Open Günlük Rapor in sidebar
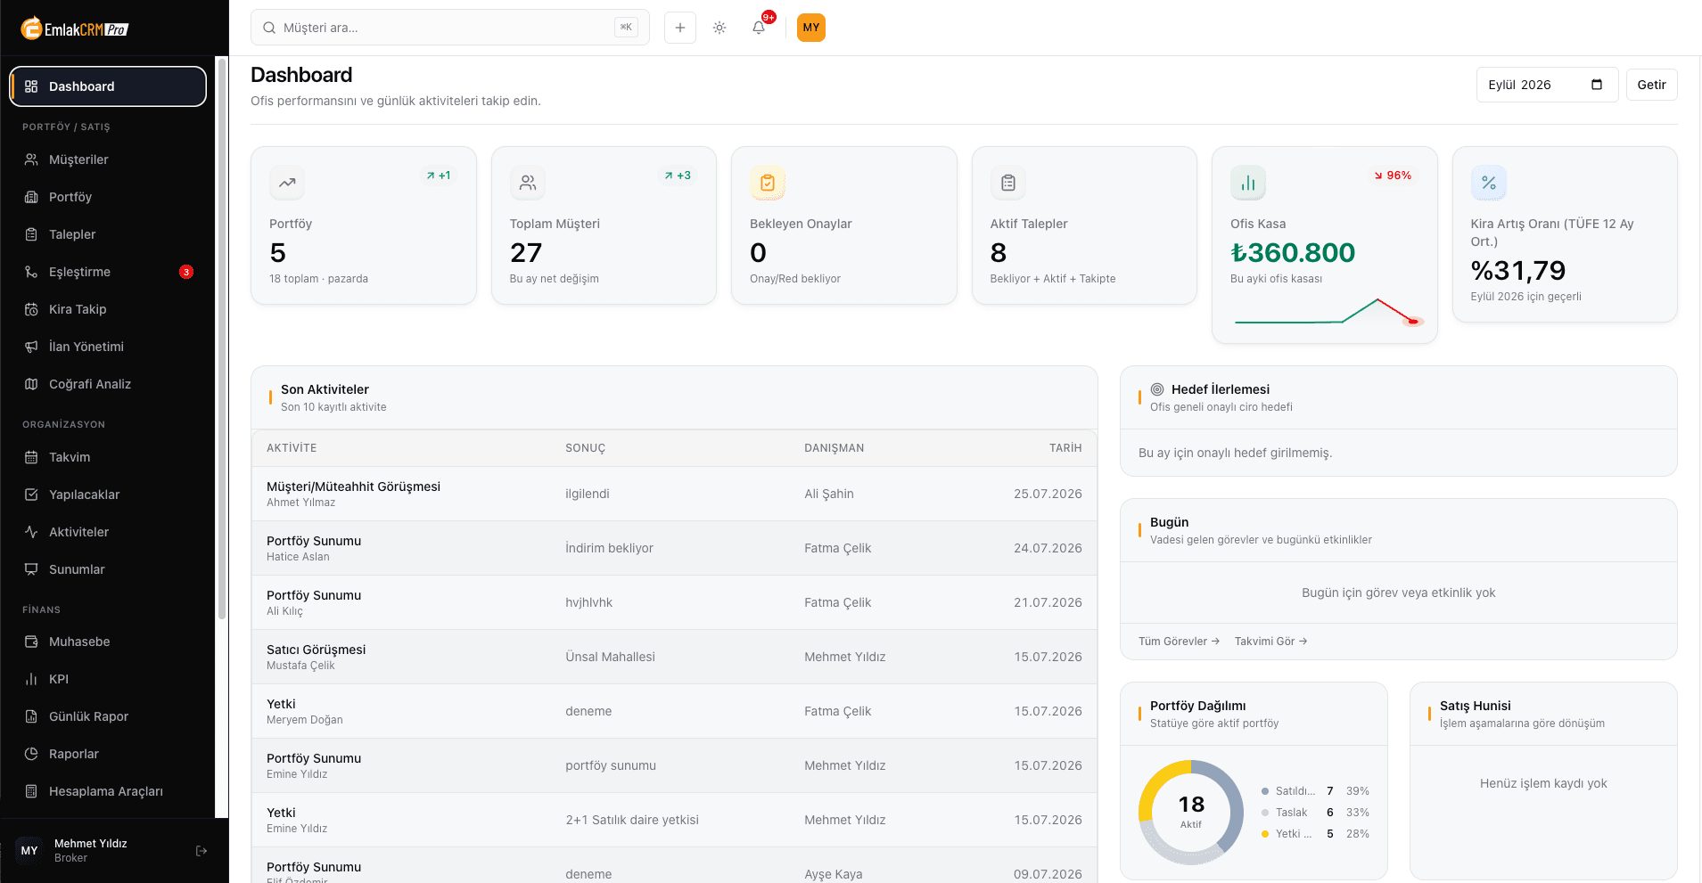Viewport: 1702px width, 883px height. [x=108, y=716]
